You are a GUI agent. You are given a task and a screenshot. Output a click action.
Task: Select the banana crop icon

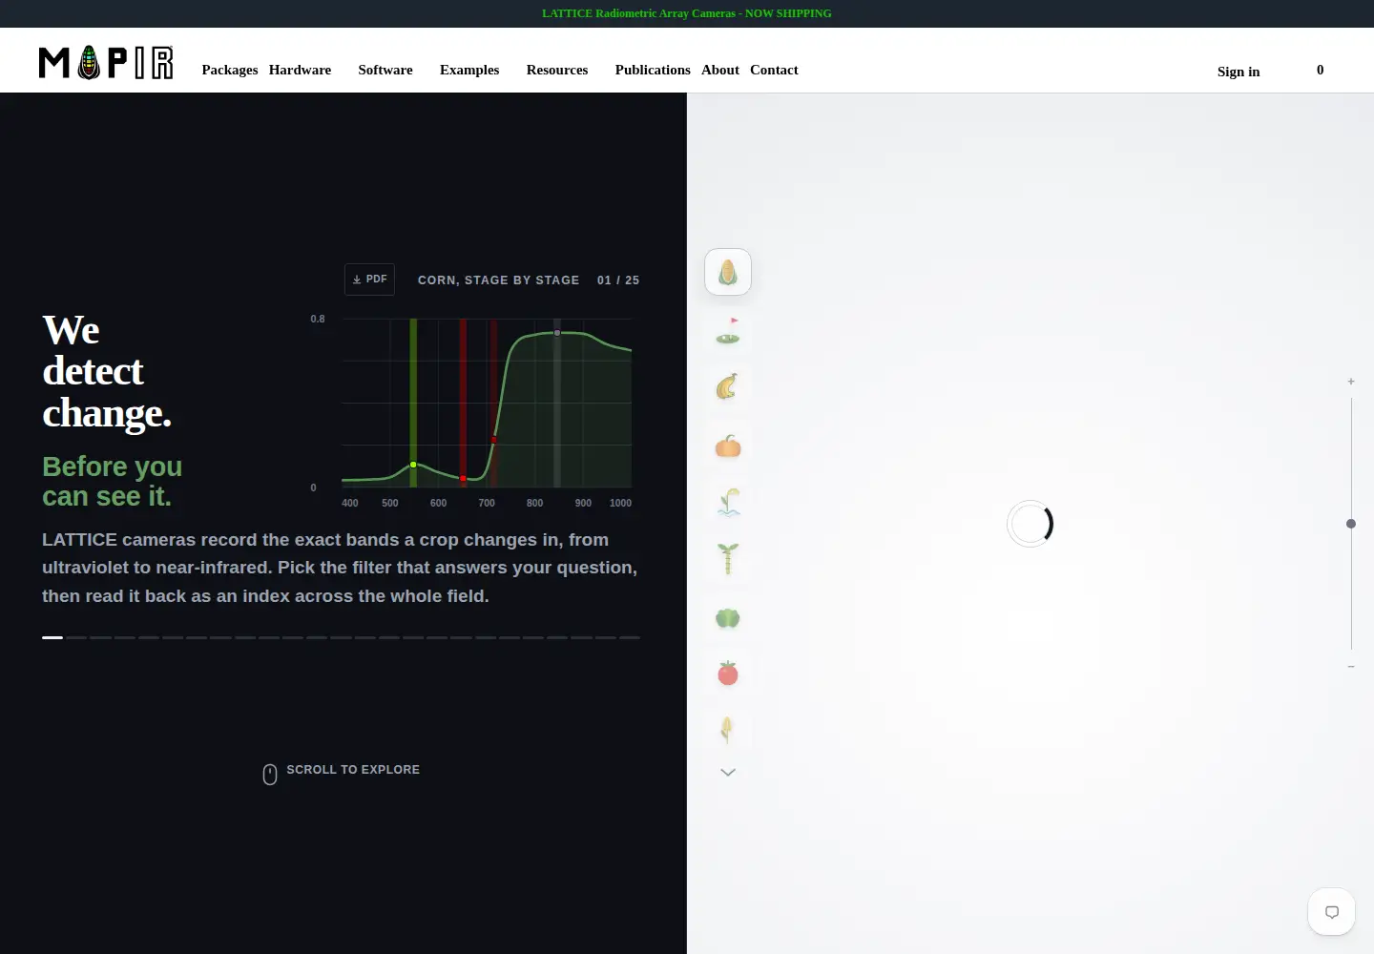tap(728, 387)
